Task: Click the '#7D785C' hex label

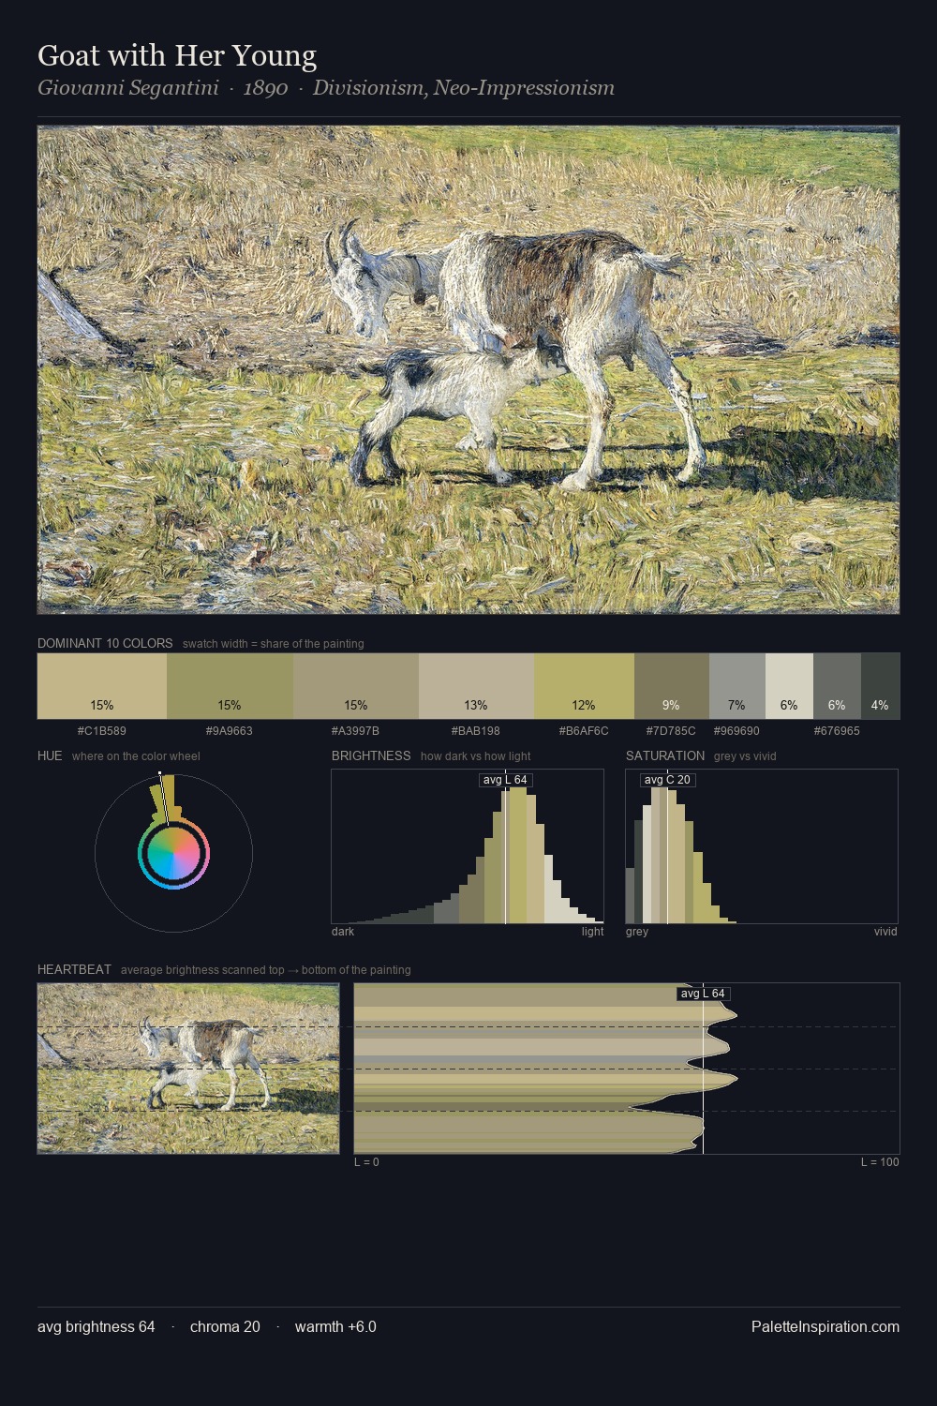Action: tap(672, 731)
